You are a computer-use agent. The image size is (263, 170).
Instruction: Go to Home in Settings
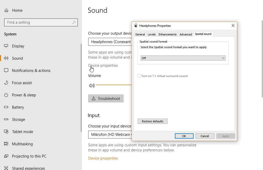click(x=17, y=10)
